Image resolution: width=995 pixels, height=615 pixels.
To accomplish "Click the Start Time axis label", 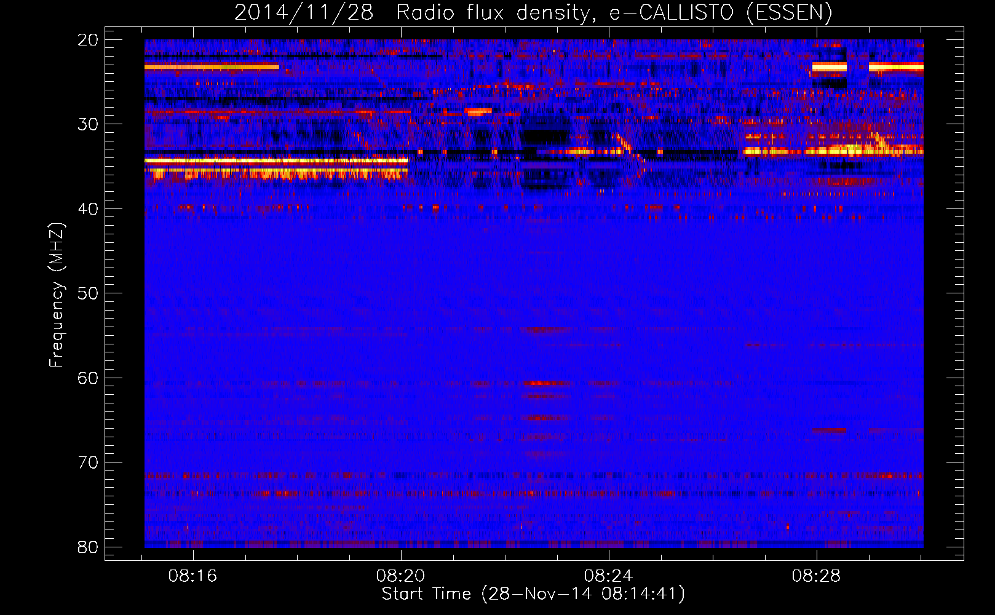I will [x=533, y=594].
